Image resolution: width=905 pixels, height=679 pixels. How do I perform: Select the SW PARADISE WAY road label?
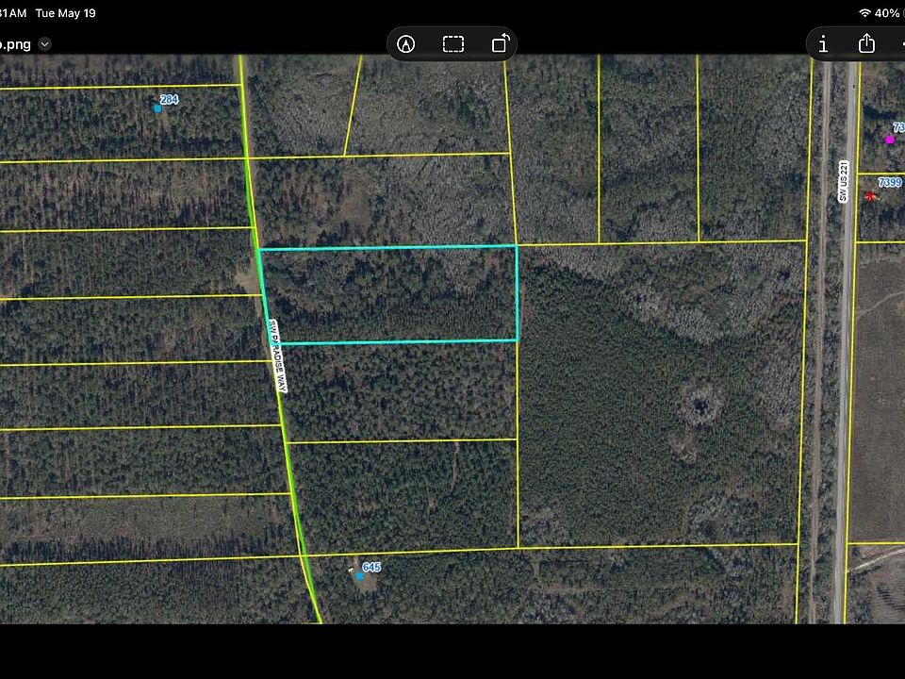click(x=277, y=356)
